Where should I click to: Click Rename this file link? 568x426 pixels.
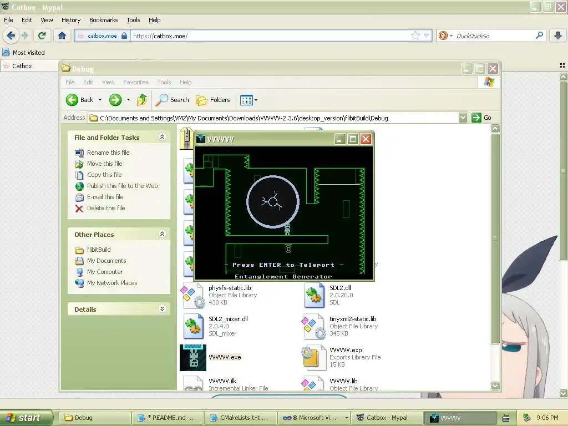108,153
